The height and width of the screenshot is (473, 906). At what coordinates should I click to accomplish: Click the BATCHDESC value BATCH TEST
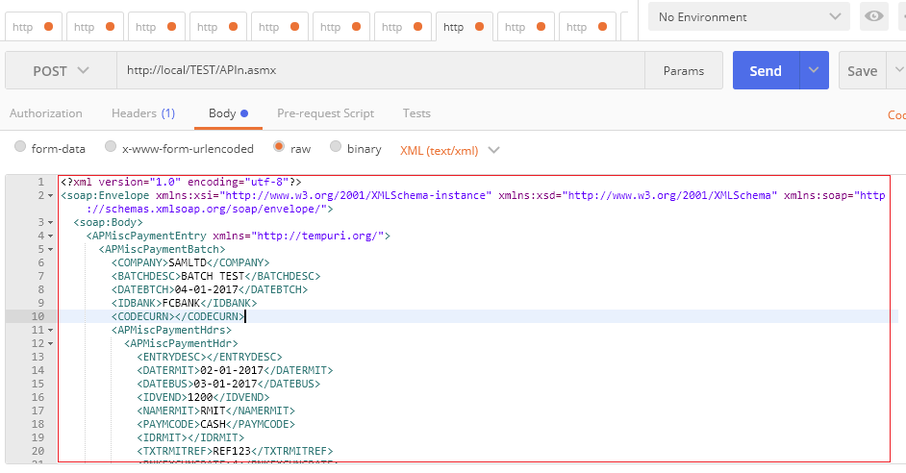coord(213,276)
